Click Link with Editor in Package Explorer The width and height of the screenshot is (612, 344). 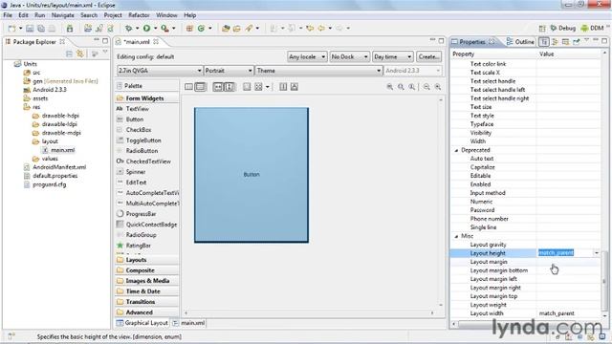(x=80, y=54)
